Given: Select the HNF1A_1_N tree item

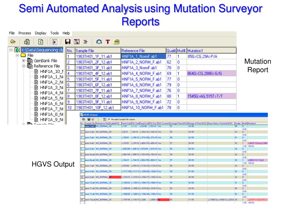Looking at the screenshot, I should tap(52, 77).
